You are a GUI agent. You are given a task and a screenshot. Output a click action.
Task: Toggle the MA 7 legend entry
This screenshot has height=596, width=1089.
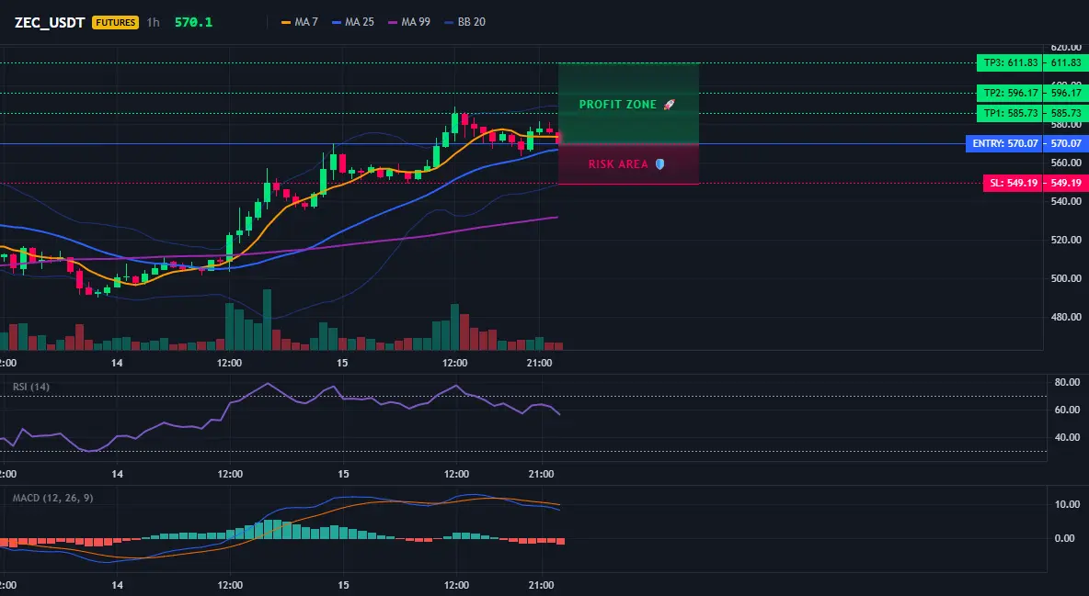[x=299, y=22]
